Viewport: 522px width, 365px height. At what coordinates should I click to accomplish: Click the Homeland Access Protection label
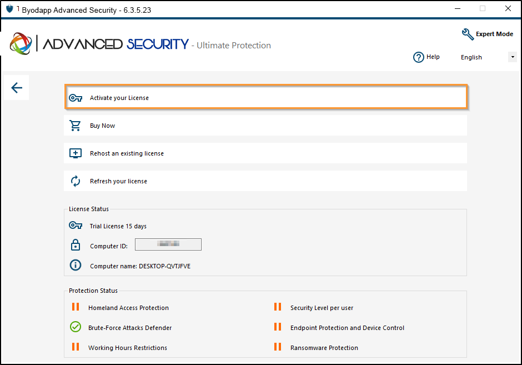click(x=128, y=308)
